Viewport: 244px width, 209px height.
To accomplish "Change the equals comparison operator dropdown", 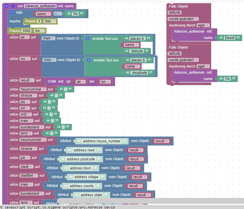I will click(58, 14).
